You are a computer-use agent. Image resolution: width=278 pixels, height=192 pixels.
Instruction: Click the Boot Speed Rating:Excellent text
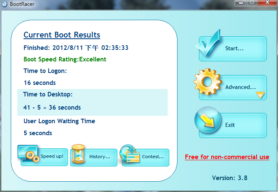[x=65, y=59]
